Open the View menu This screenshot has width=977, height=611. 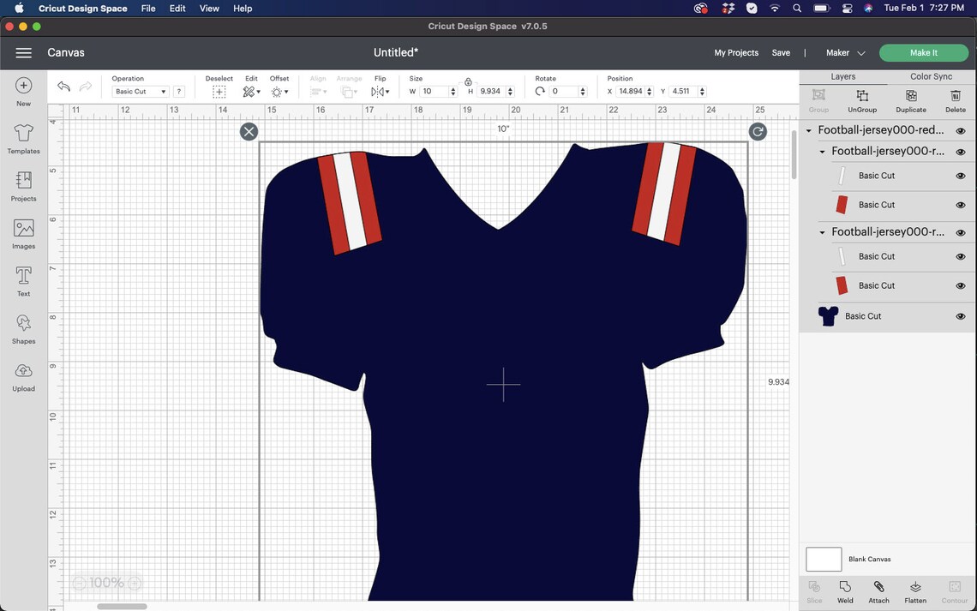209,8
